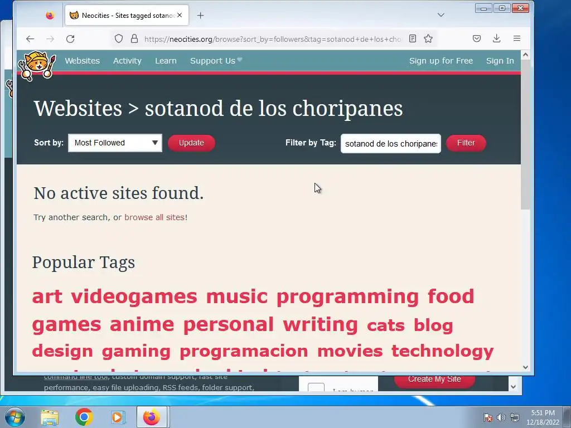Open Windows Media Player from taskbar

click(118, 417)
